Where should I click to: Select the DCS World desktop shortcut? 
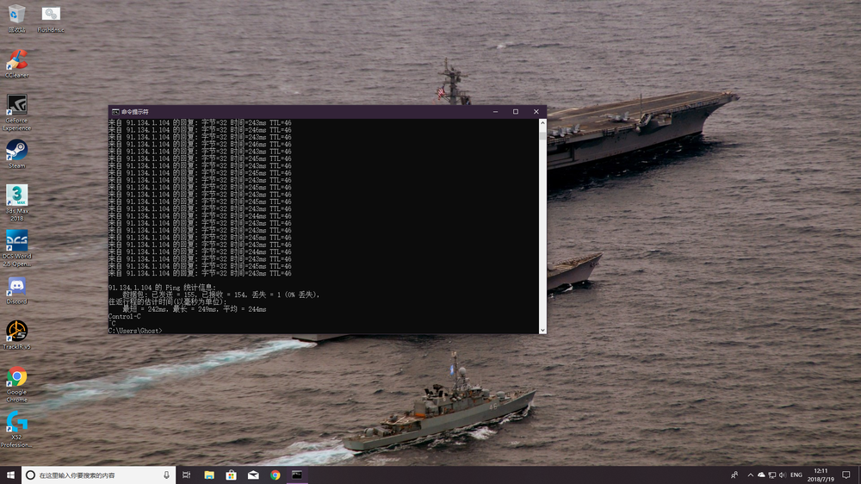click(16, 248)
